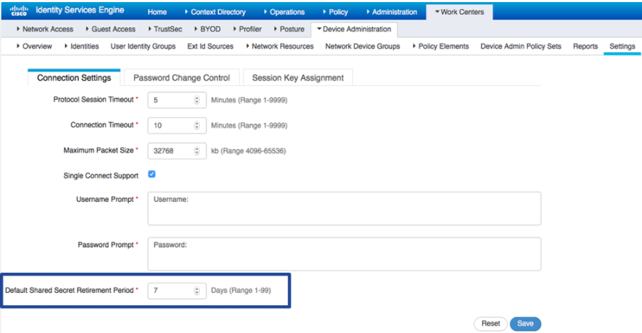Expand the Identities menu item
This screenshot has height=333, width=642.
pos(82,46)
